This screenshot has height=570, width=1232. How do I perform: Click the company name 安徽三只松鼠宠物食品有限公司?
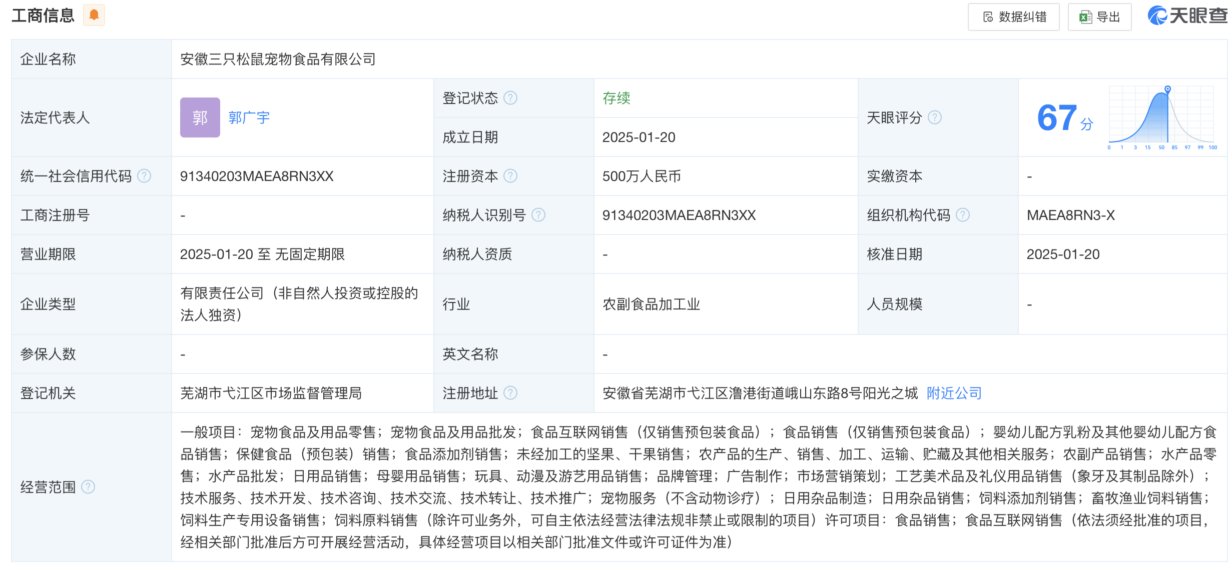click(278, 59)
